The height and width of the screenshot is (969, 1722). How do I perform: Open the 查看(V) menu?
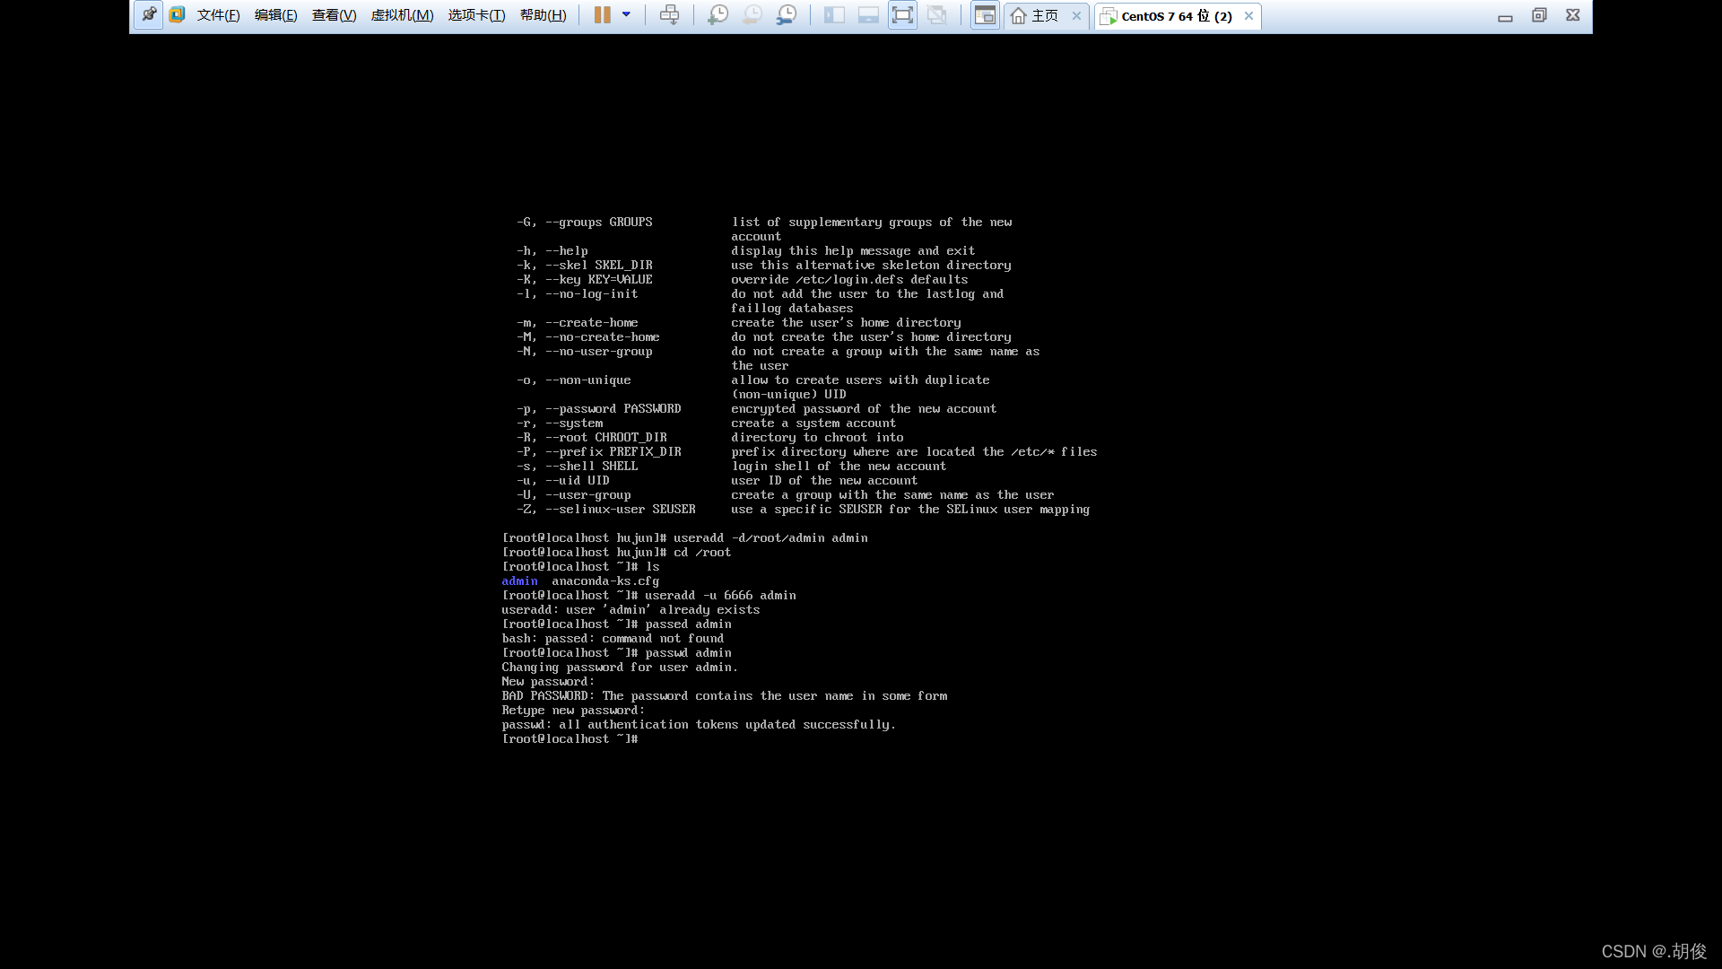click(334, 15)
